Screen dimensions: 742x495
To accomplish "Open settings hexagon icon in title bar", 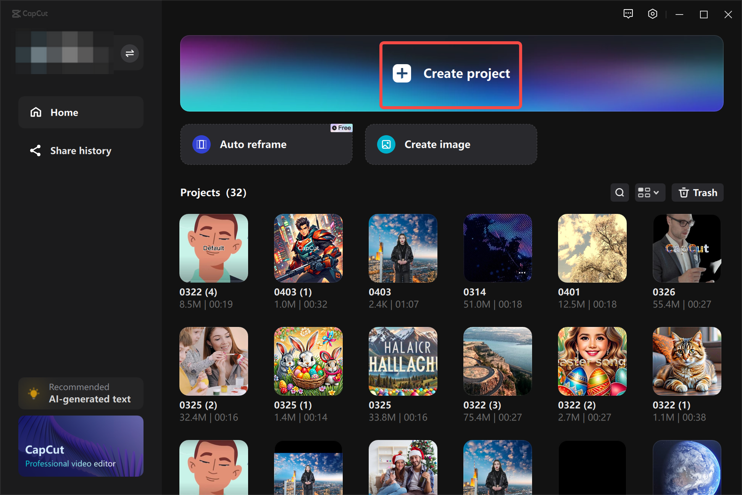I will coord(652,14).
